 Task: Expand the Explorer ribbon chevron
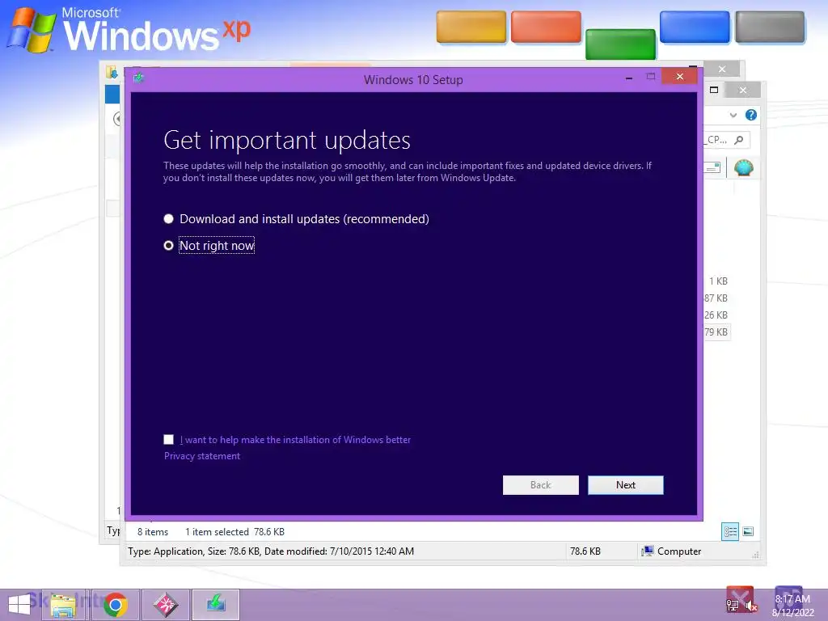point(733,115)
